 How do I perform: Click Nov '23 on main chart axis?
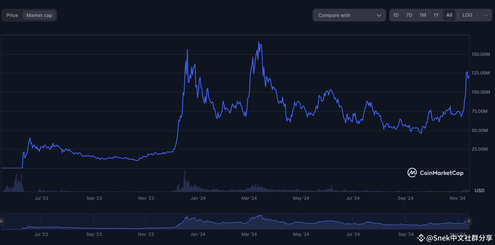pyautogui.click(x=146, y=198)
